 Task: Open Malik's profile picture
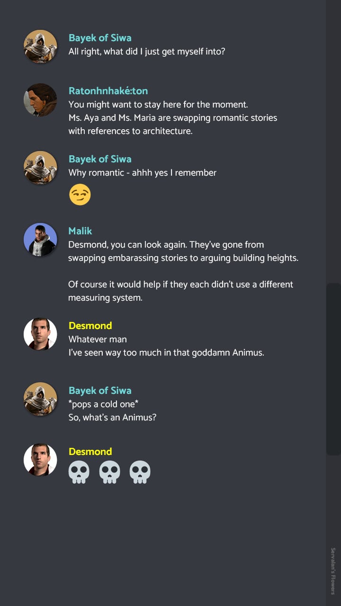pos(40,240)
